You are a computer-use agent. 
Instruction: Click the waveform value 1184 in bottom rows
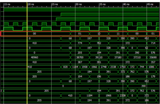click(x=90, y=95)
